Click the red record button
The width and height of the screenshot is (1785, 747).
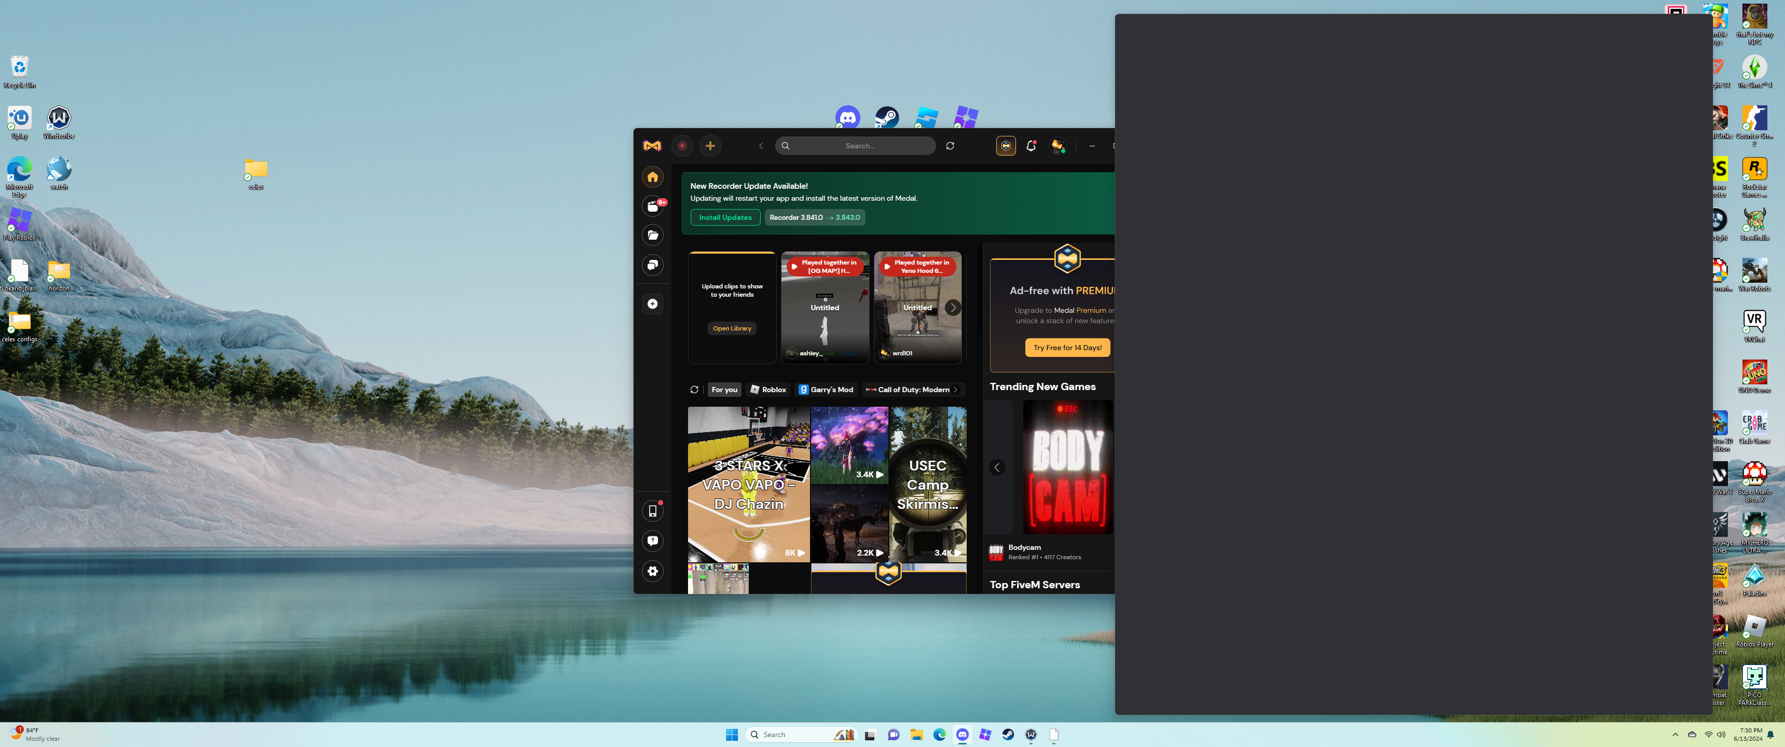[682, 146]
